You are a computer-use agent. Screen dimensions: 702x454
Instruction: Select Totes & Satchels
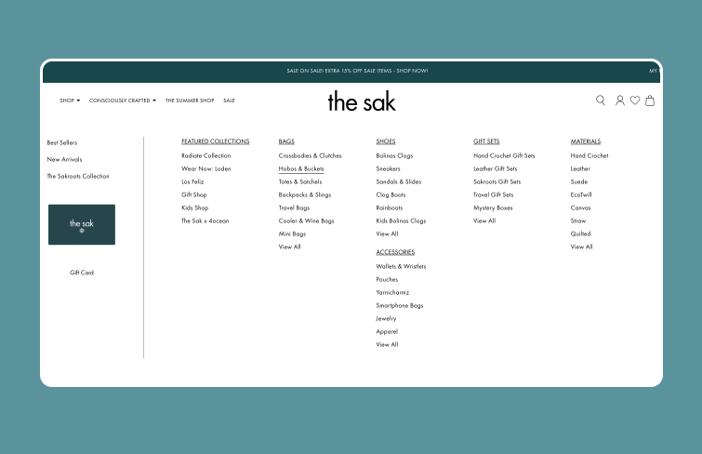300,181
